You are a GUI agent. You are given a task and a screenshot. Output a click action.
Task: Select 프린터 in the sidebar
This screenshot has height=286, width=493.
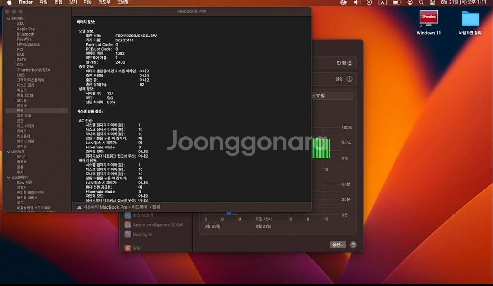click(x=22, y=147)
